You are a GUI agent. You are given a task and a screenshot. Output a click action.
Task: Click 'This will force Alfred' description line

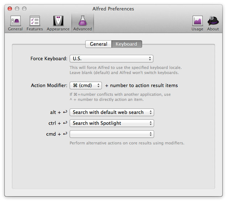click(x=125, y=67)
